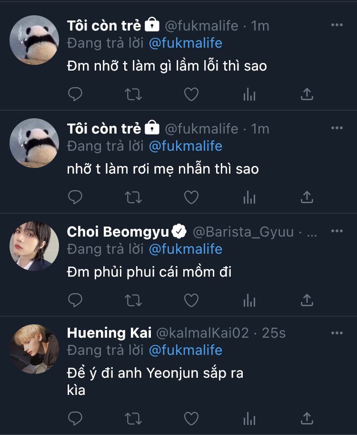Screen dimensions: 357x435
Task: Open more options on Choi Beomgyu's tweet
Action: (337, 231)
